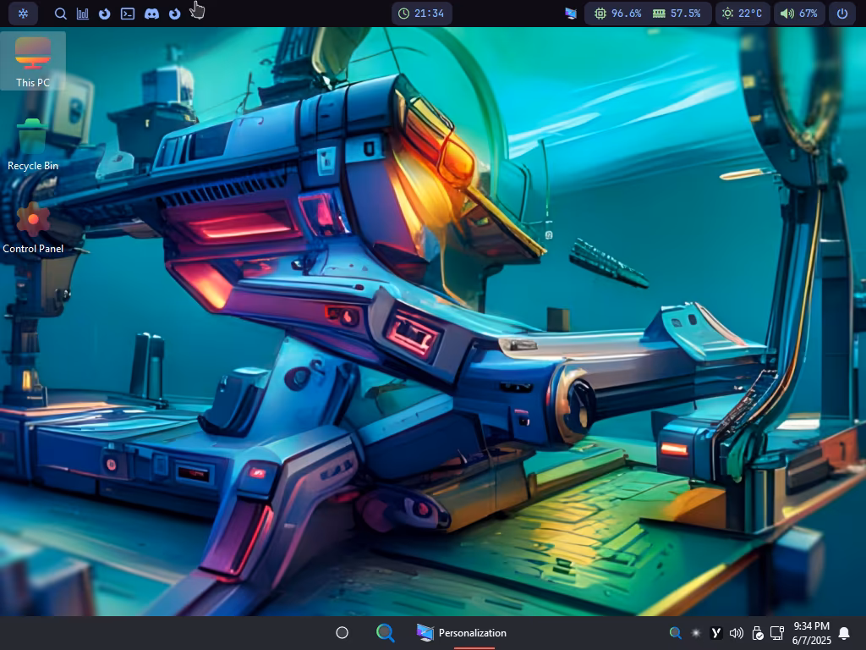The height and width of the screenshot is (650, 866).
Task: Open the 21:34 clock widget
Action: 421,14
